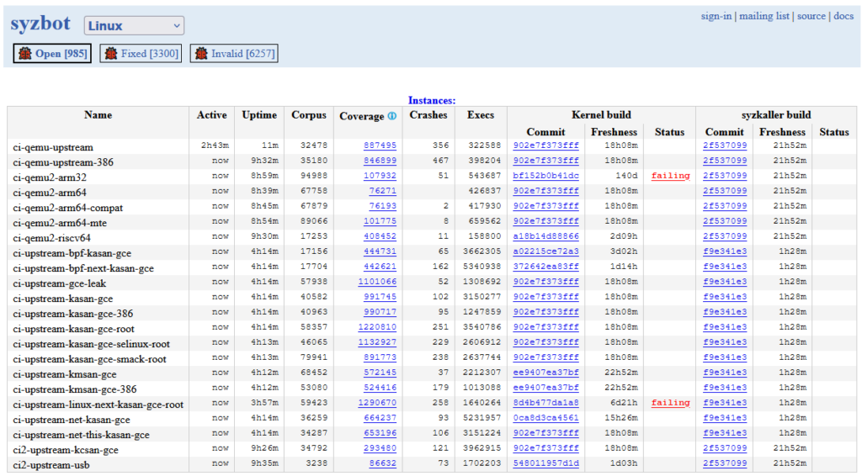Open the docs link
This screenshot has width=862, height=476.
coord(843,16)
